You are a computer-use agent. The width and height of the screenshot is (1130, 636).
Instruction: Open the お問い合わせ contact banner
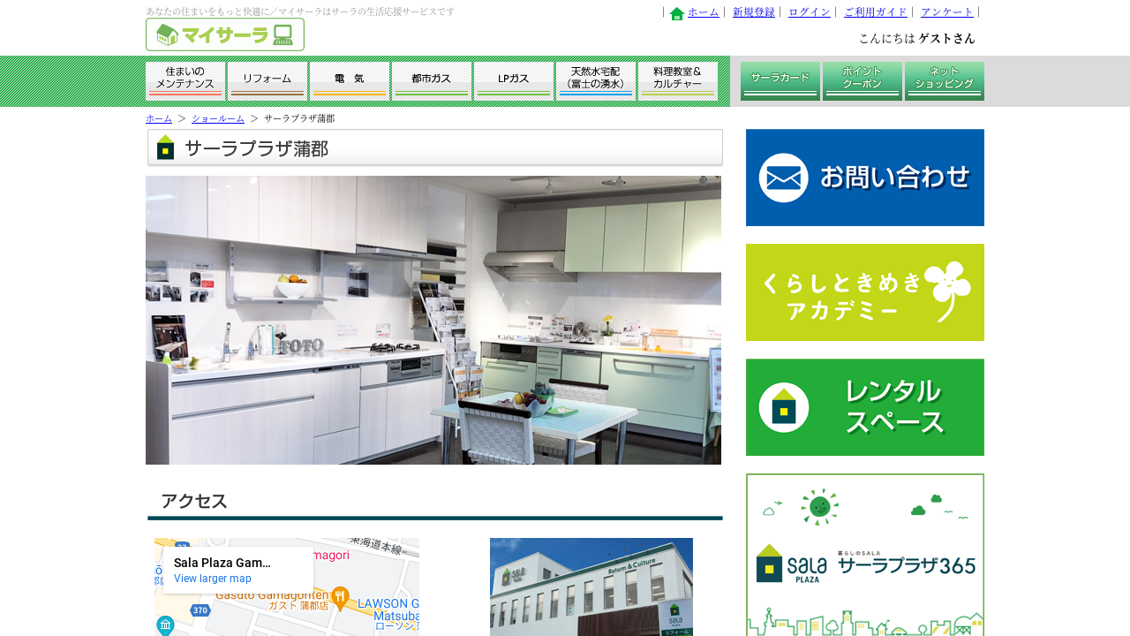click(864, 178)
